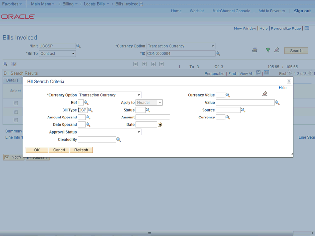The height and width of the screenshot is (236, 315).
Task: Click the Amount input field
Action: click(153, 118)
